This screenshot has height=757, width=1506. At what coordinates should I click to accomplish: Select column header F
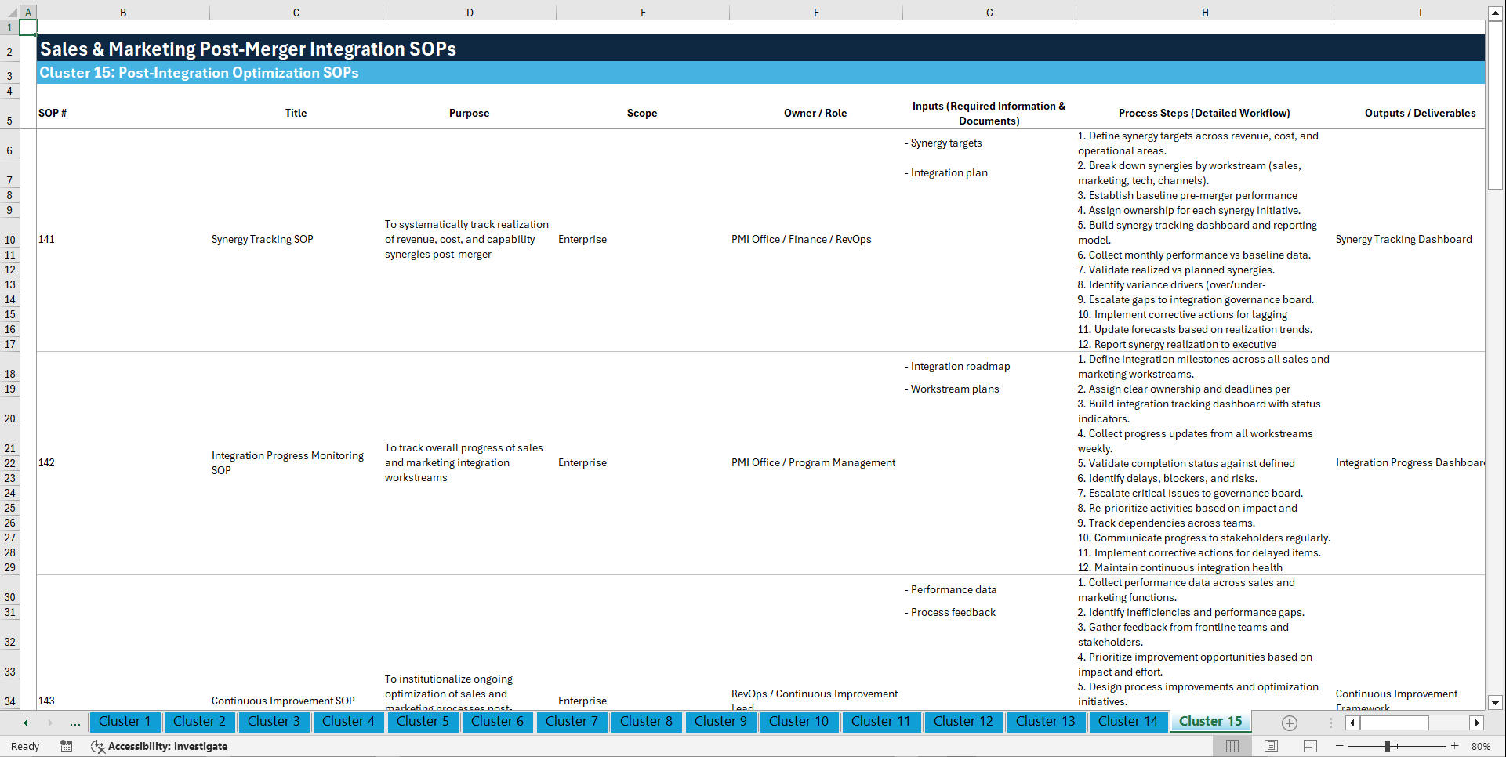(x=816, y=12)
